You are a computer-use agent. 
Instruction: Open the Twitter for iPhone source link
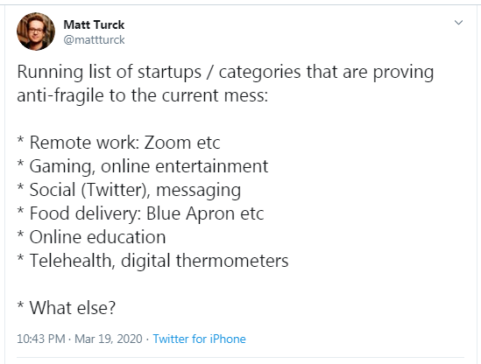[200, 339]
